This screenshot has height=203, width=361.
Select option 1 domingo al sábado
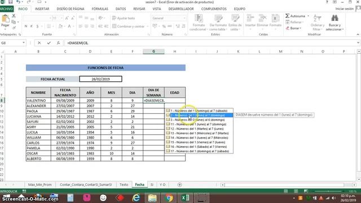pos(199,111)
